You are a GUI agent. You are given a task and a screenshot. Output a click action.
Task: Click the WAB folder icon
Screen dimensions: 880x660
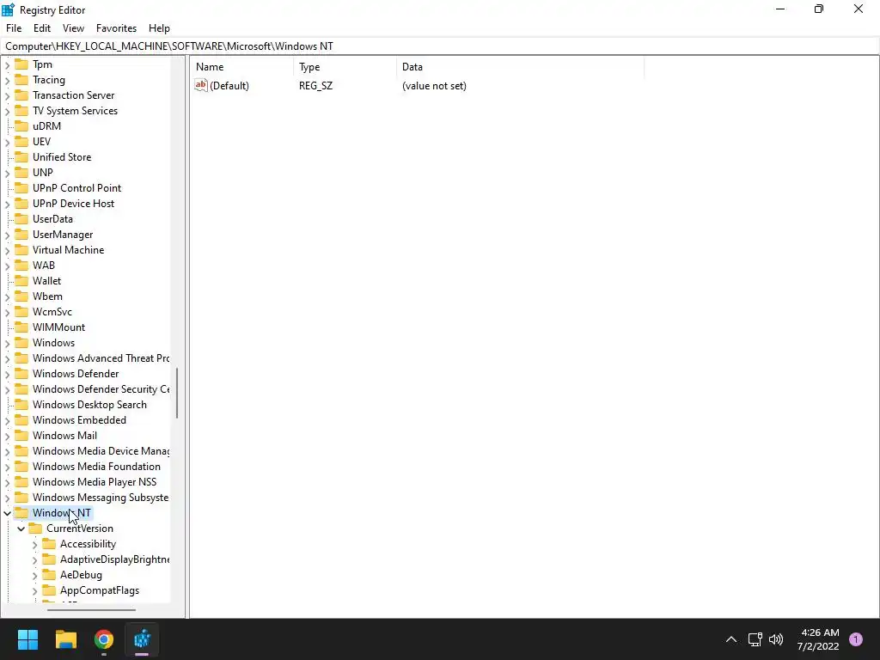click(x=21, y=265)
